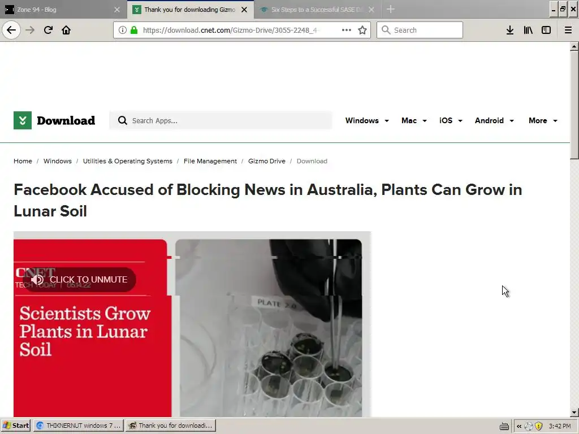Click the security shield tray icon
The image size is (579, 434).
point(539,426)
